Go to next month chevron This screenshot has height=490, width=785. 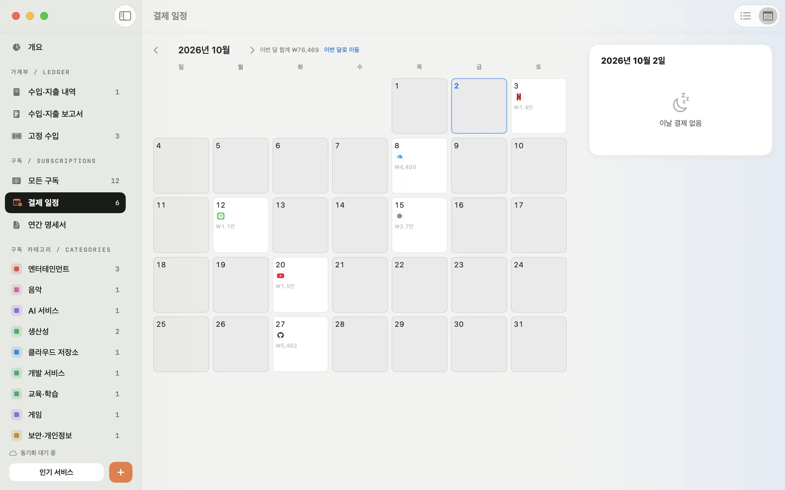click(x=252, y=50)
